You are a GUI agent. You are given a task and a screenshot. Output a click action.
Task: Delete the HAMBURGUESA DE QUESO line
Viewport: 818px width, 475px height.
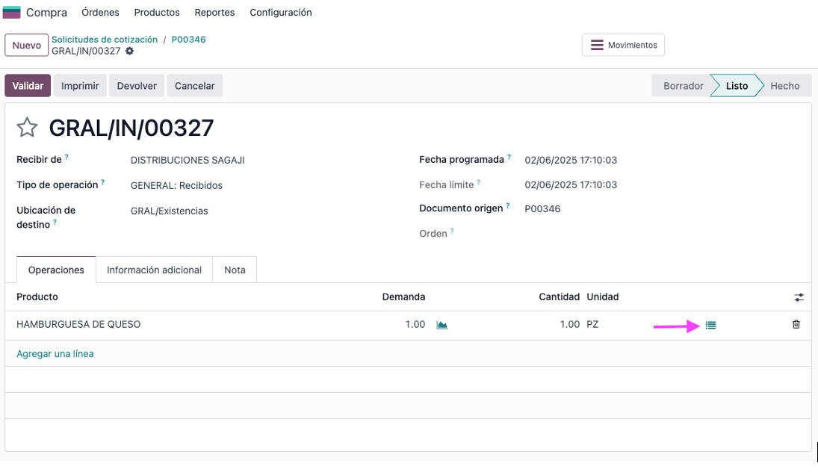tap(796, 324)
